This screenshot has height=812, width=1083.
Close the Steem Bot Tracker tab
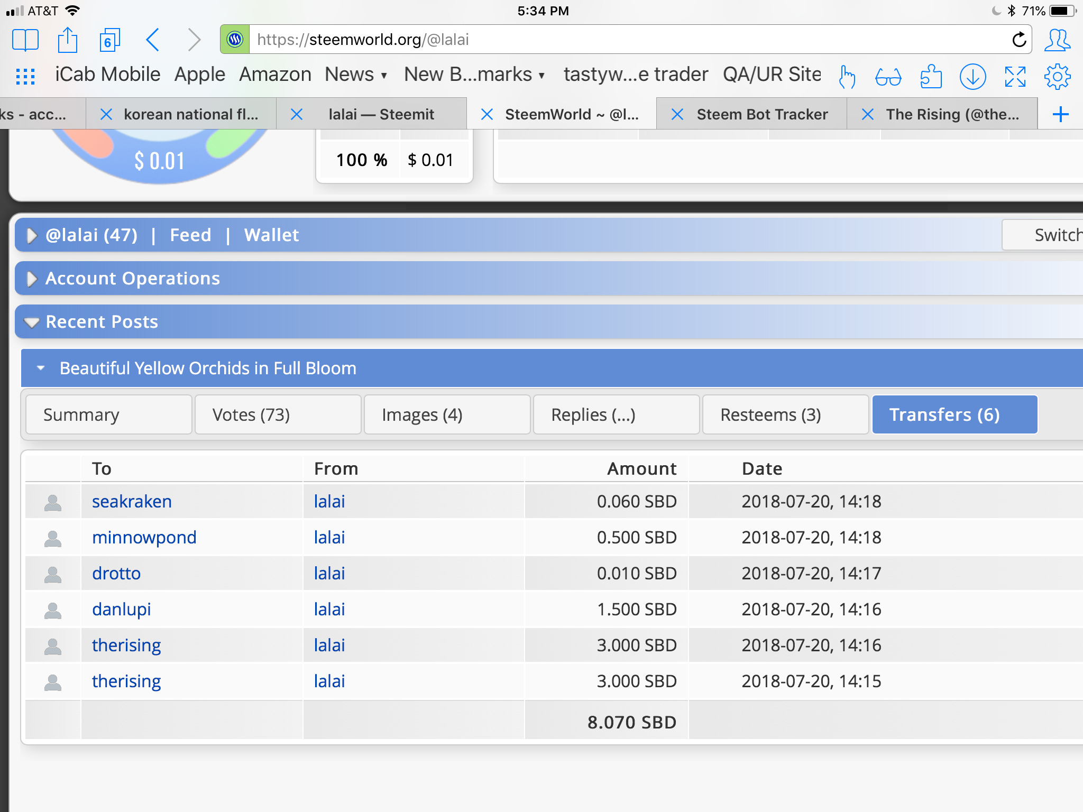pos(677,114)
